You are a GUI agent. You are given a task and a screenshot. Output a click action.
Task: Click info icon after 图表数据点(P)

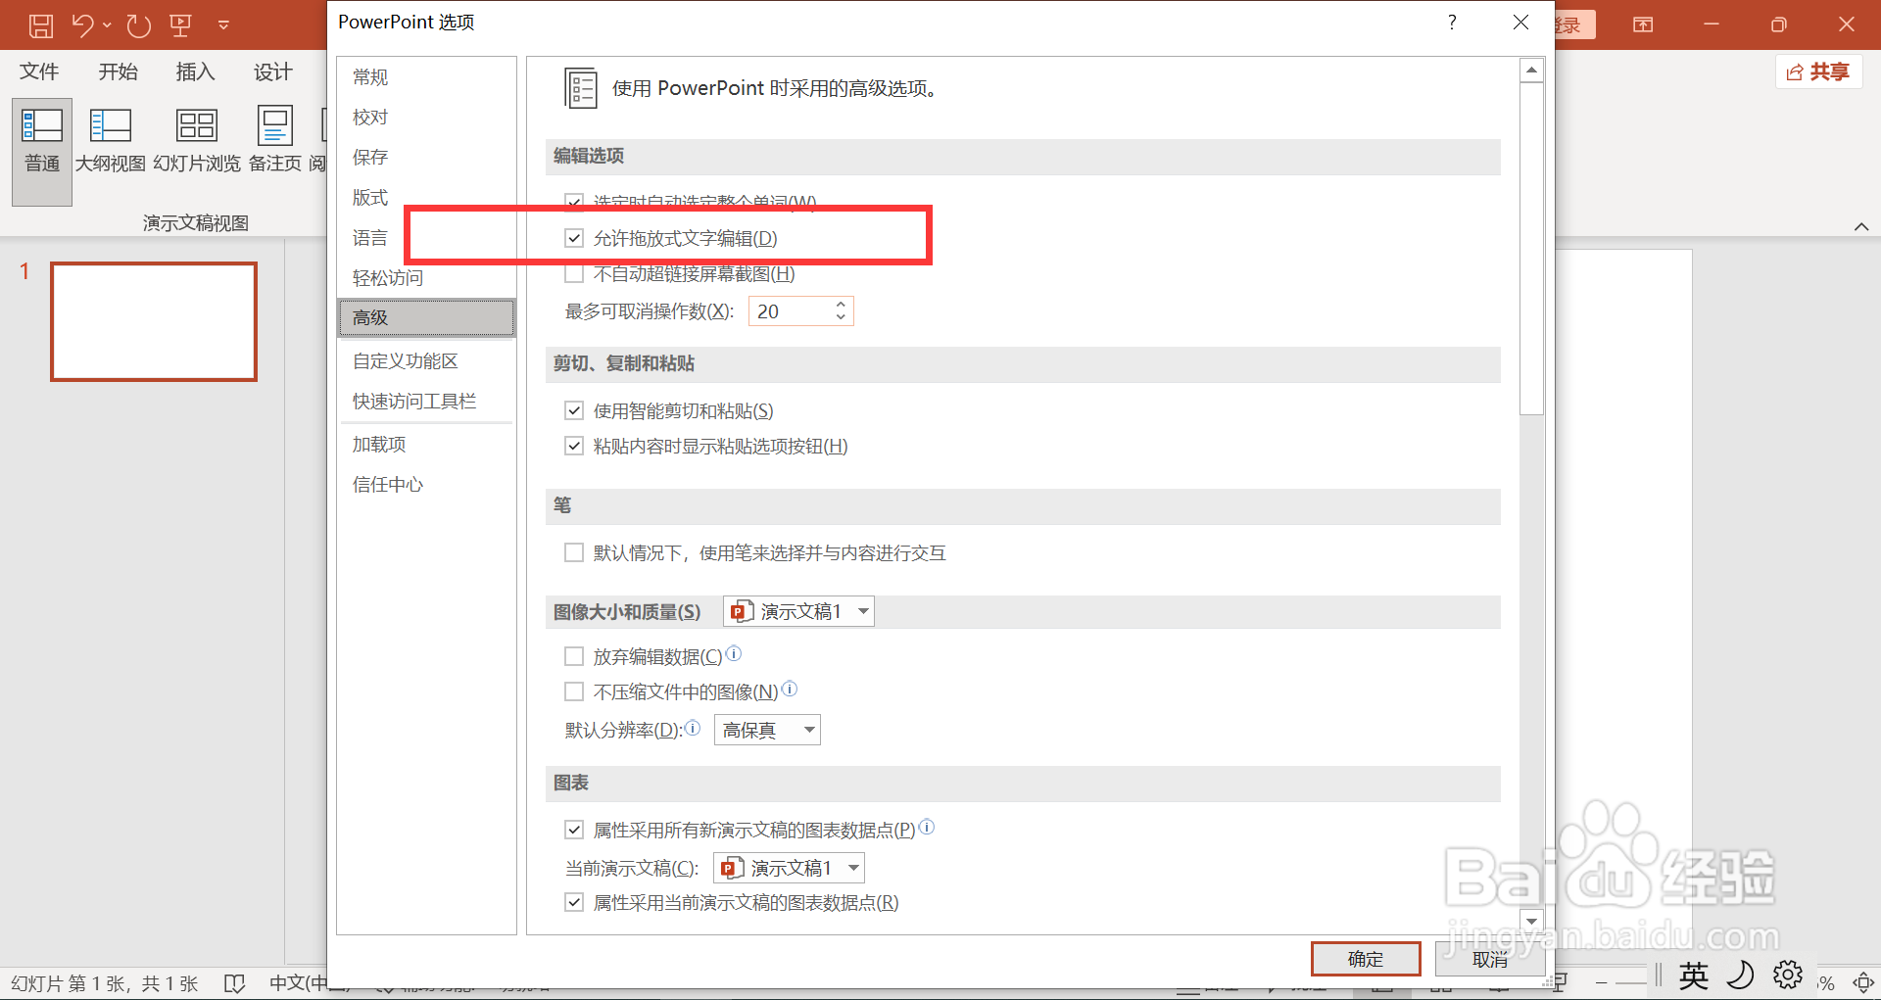coord(927,827)
